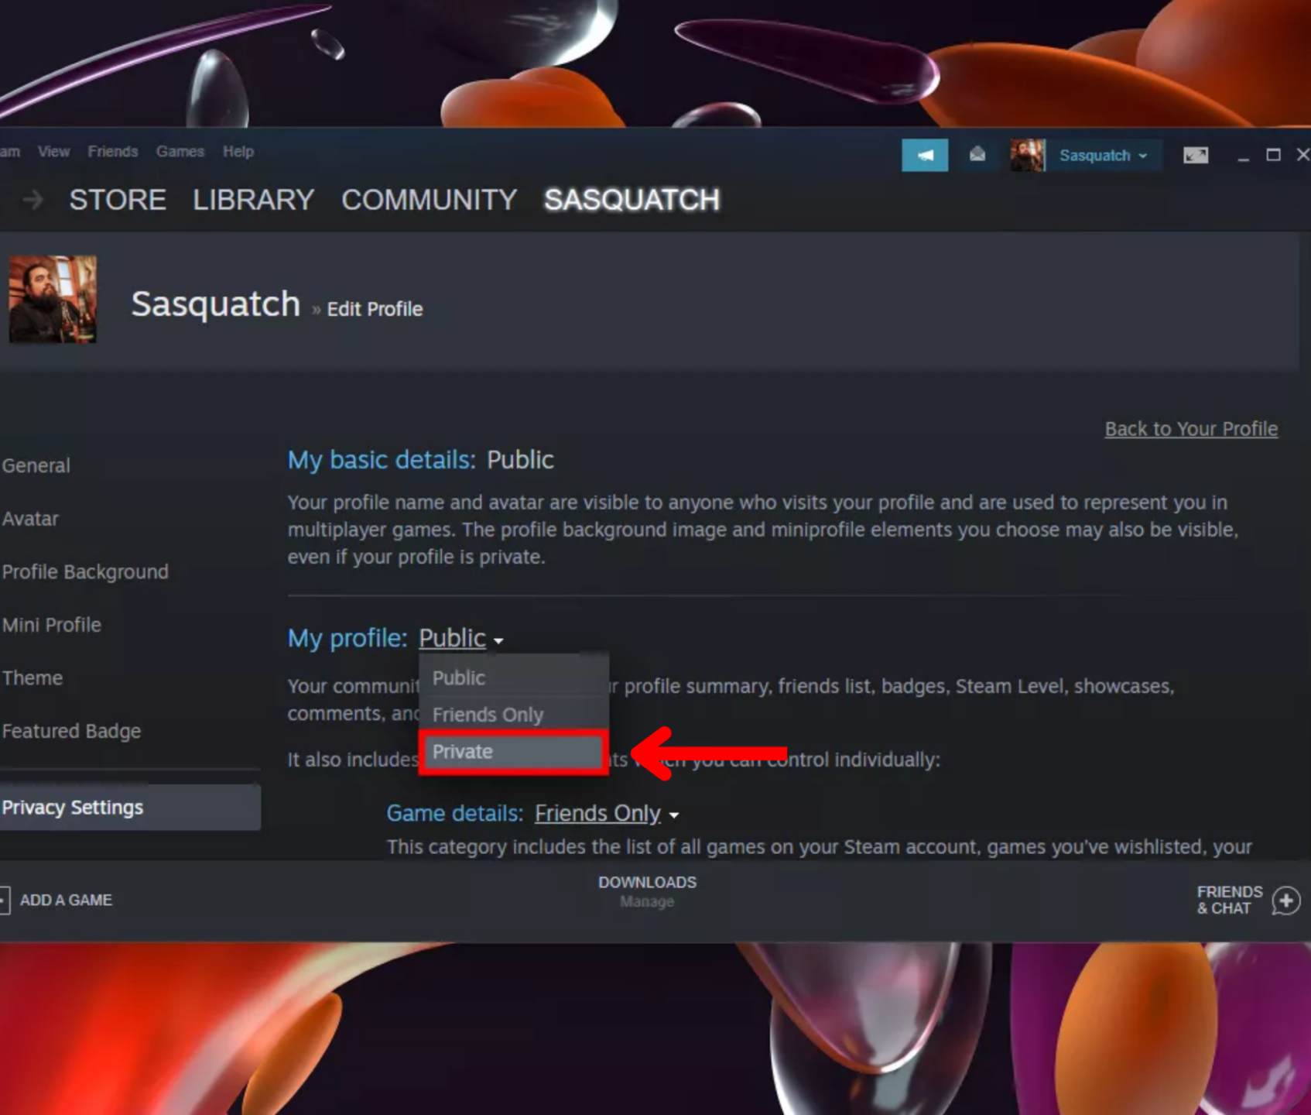Open the Friends menu
This screenshot has width=1311, height=1115.
(x=113, y=151)
